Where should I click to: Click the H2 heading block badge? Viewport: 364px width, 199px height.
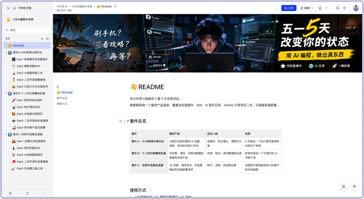tap(121, 121)
